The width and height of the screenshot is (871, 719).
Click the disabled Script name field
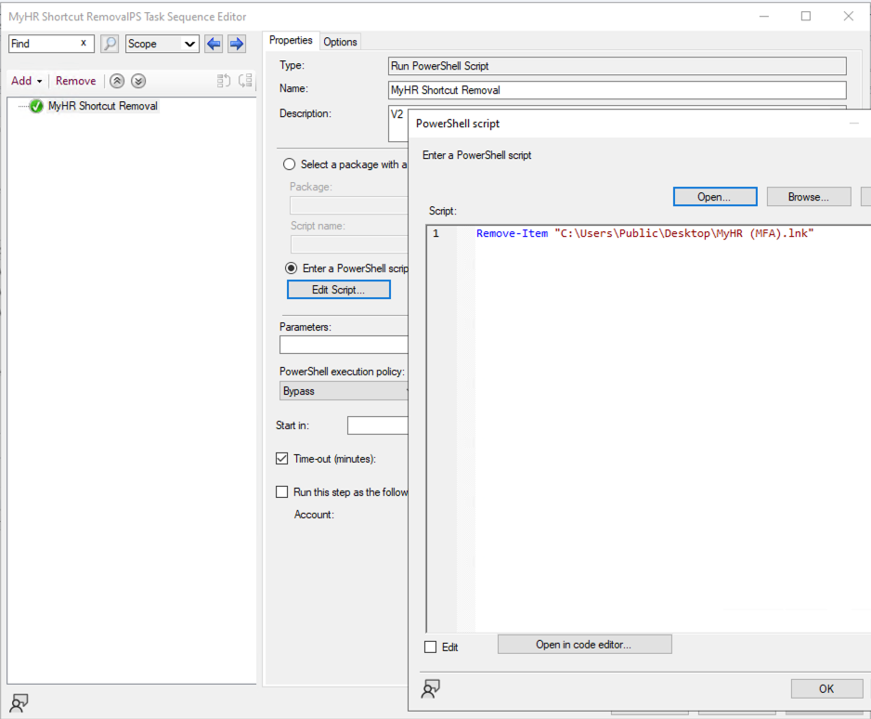pyautogui.click(x=349, y=244)
